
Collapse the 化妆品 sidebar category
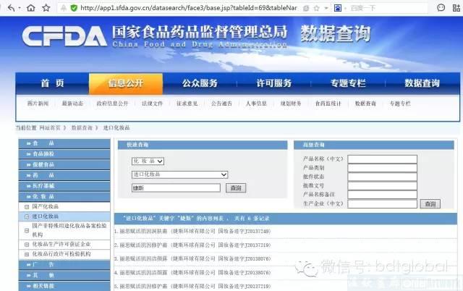coord(64,196)
